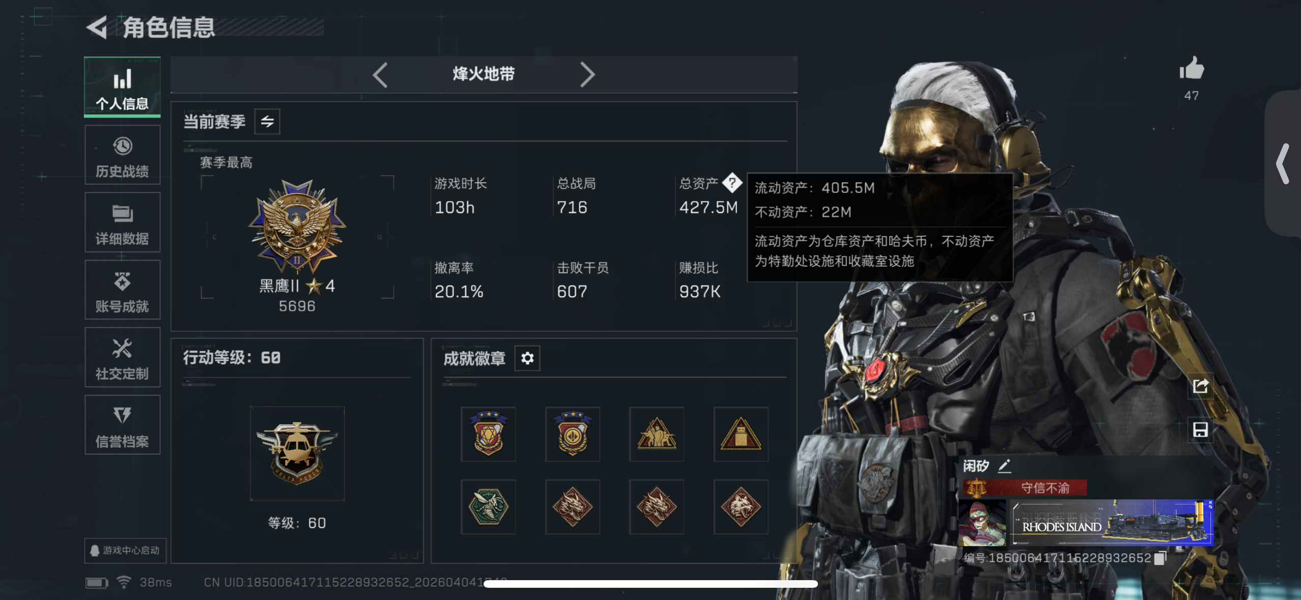Click the share icon next to the character
The height and width of the screenshot is (600, 1301).
point(1200,386)
